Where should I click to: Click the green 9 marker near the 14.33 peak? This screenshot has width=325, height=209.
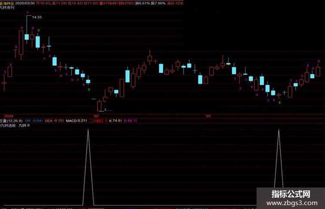[38, 31]
